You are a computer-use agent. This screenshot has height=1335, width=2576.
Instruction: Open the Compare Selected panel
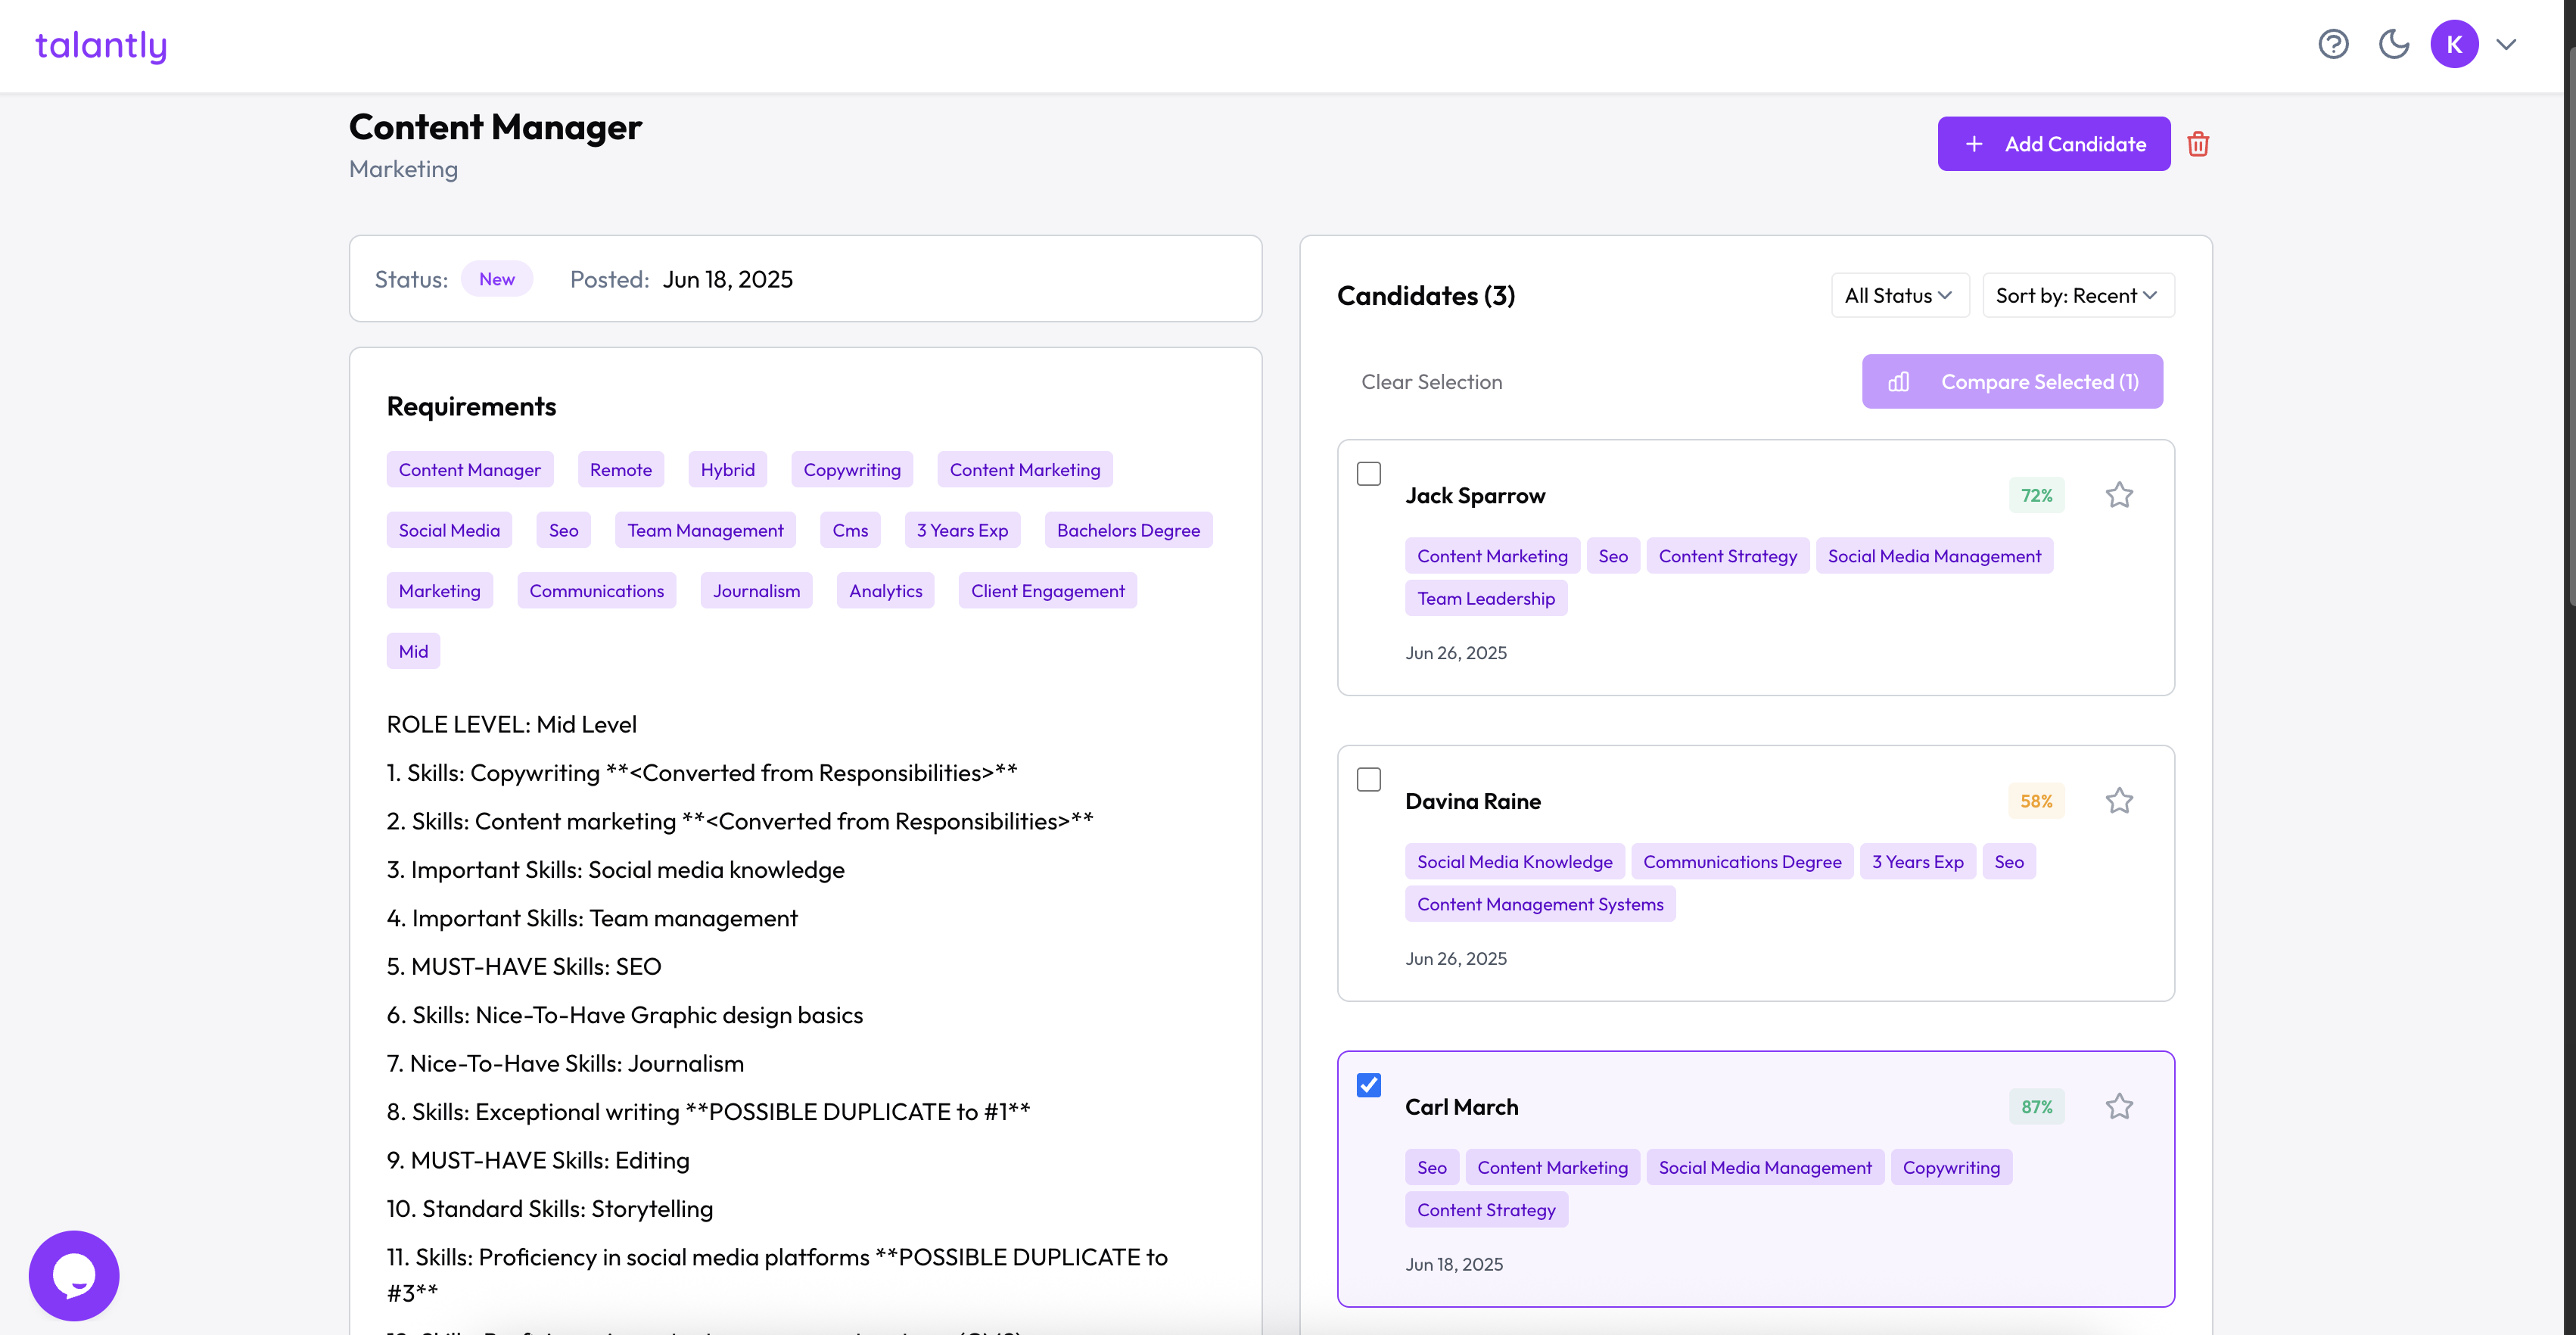2012,381
